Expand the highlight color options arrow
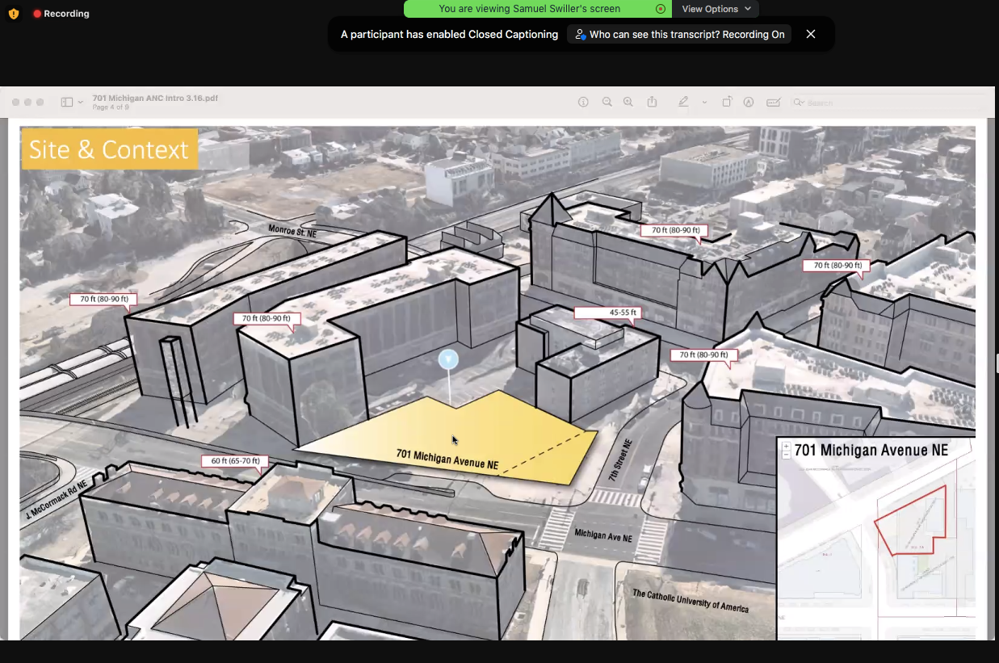This screenshot has width=999, height=663. [x=704, y=103]
